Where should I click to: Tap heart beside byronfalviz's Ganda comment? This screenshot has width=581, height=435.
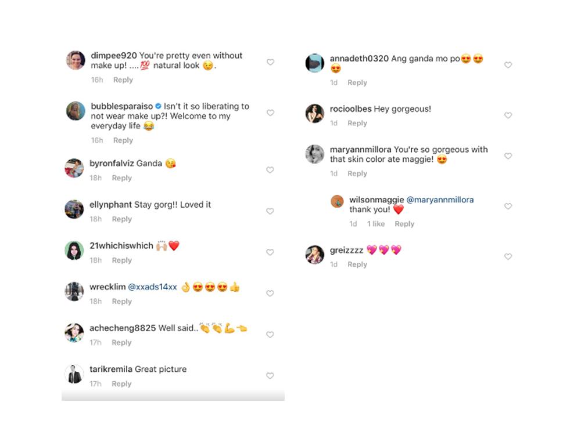click(270, 170)
